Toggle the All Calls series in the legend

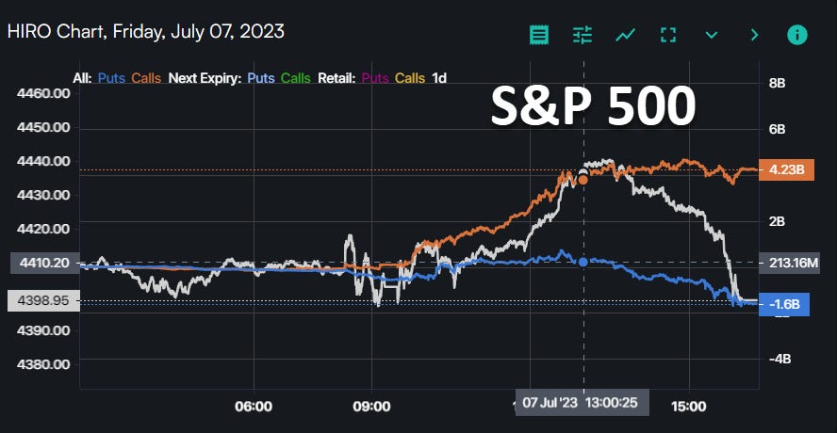pos(146,78)
